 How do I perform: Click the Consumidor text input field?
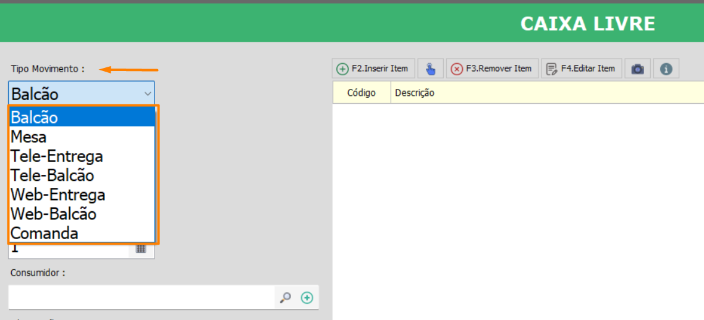coord(141,298)
